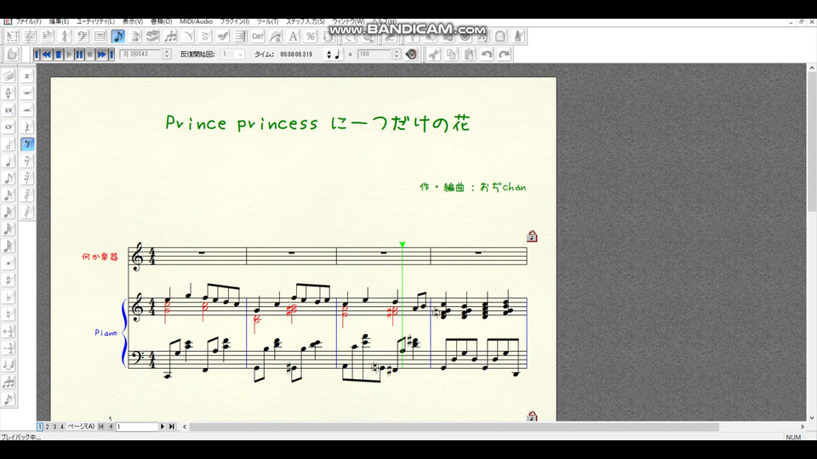Image resolution: width=817 pixels, height=459 pixels.
Task: Pick the sharp accidental in the note palette
Action: (x=9, y=280)
